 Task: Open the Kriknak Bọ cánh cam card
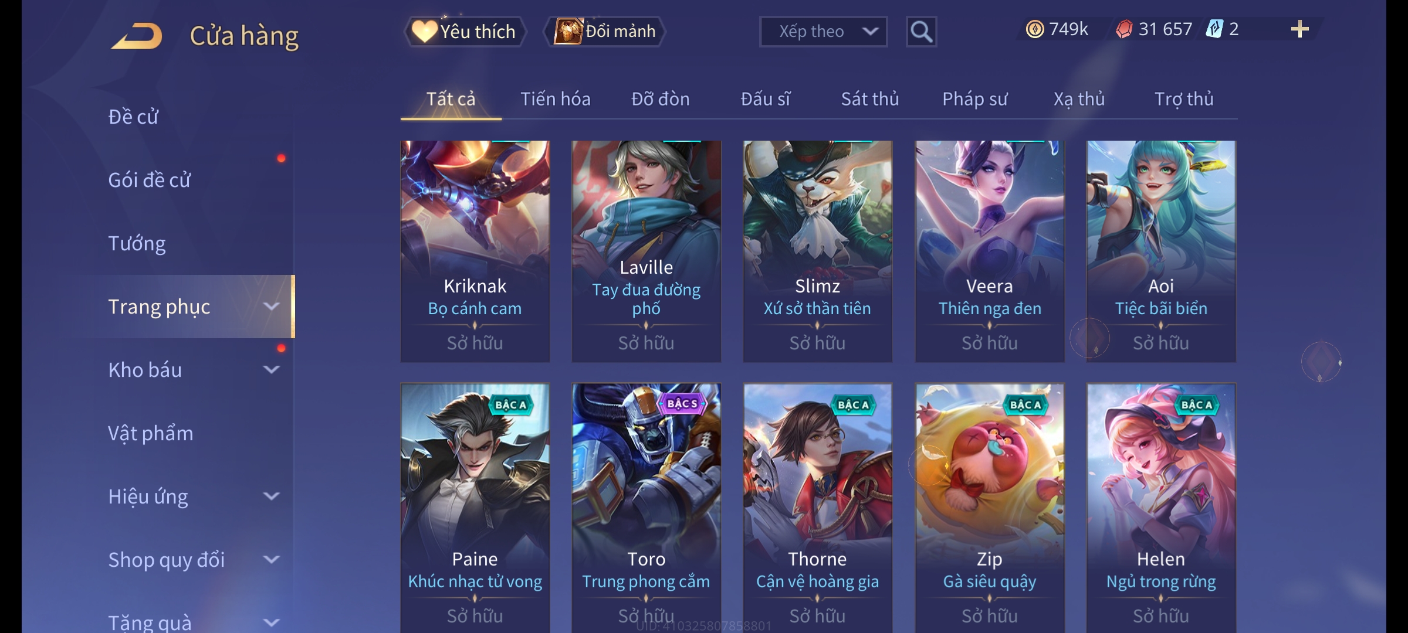475,251
